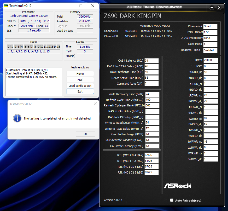The image size is (228, 211).
Task: Click the tRFC2 field showing 400
Action: pyautogui.click(x=152, y=100)
